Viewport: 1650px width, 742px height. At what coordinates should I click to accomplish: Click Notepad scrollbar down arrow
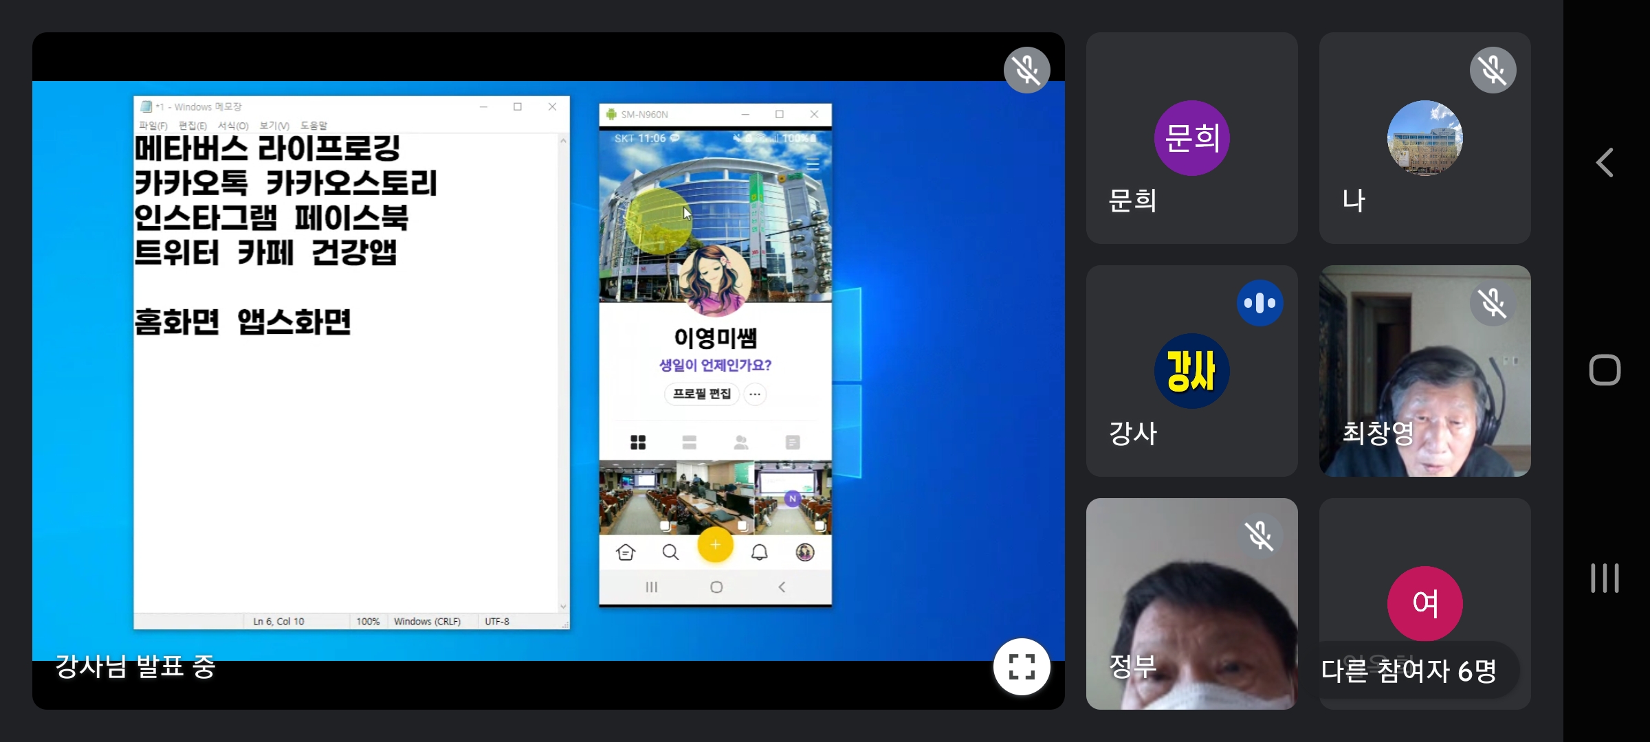click(x=563, y=607)
